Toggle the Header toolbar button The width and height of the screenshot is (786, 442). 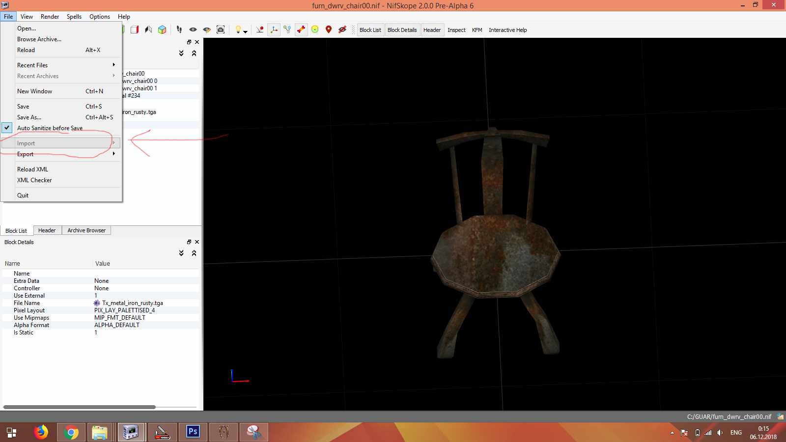432,30
